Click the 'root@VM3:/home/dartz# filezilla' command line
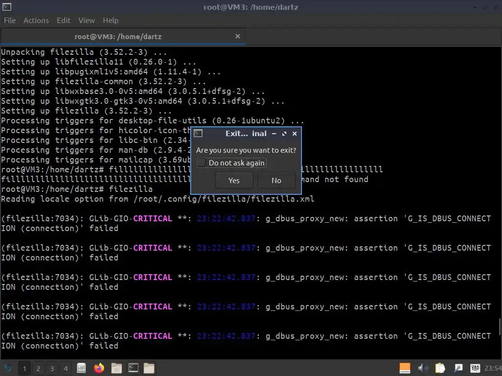 [77, 189]
